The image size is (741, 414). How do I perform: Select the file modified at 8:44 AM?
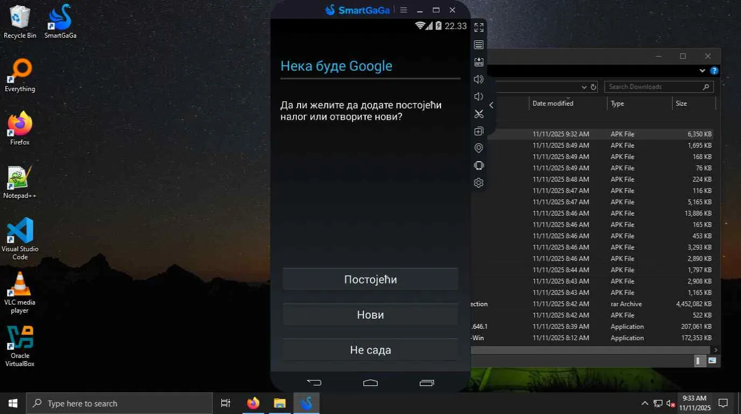pyautogui.click(x=592, y=270)
